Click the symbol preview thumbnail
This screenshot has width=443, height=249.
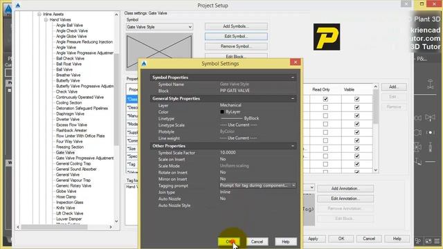click(x=159, y=52)
